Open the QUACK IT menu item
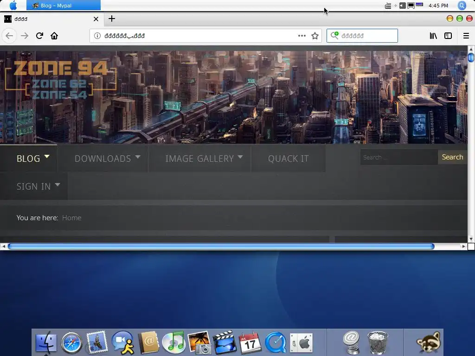 pyautogui.click(x=289, y=159)
